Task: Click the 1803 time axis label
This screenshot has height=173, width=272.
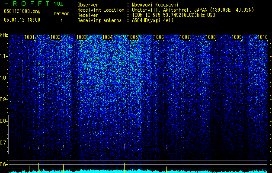Action: [x=81, y=37]
